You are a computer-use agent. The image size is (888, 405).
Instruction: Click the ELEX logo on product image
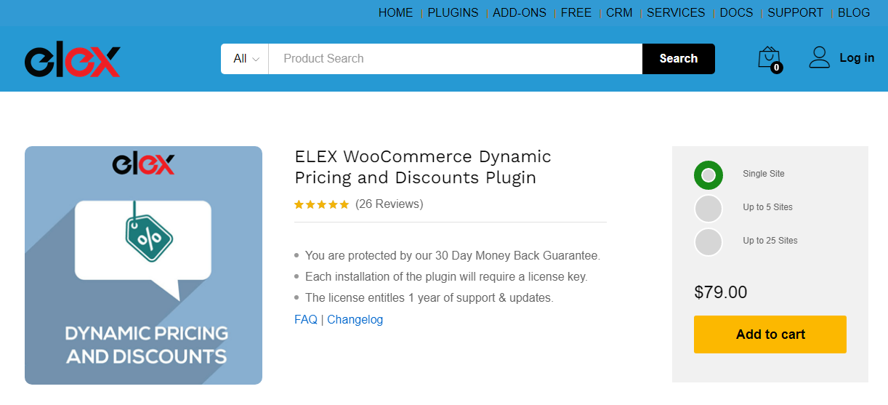tap(143, 164)
